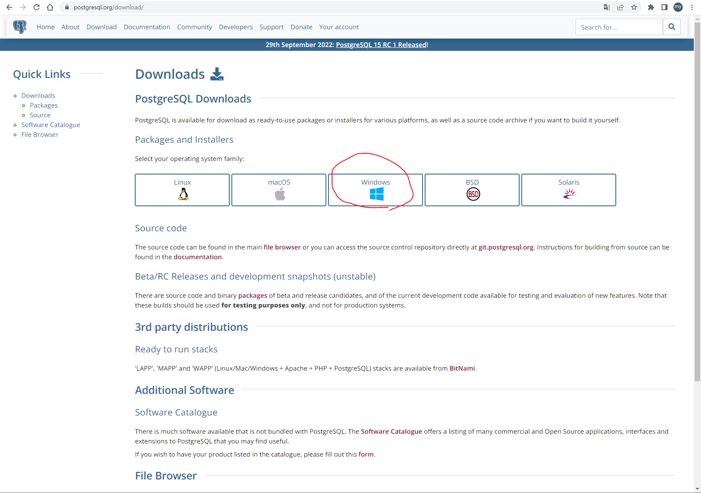The image size is (701, 493).
Task: Click the PostgreSQL Downloads heading
Action: [x=193, y=99]
